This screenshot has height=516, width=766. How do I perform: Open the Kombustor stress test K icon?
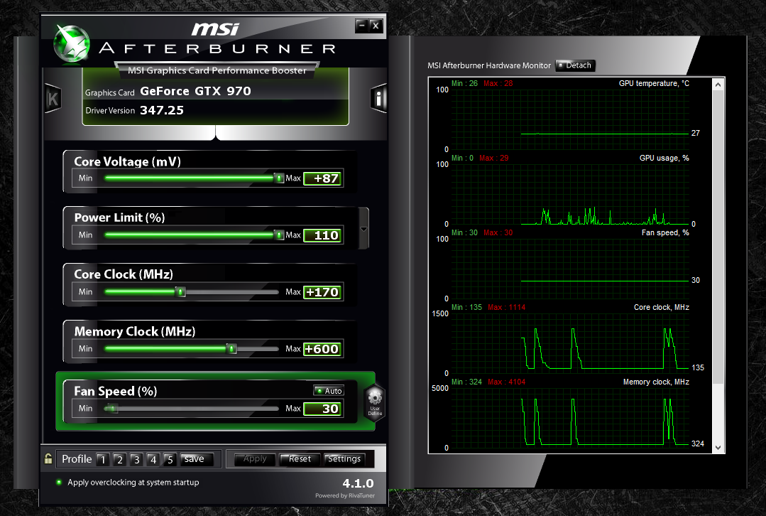pos(53,99)
